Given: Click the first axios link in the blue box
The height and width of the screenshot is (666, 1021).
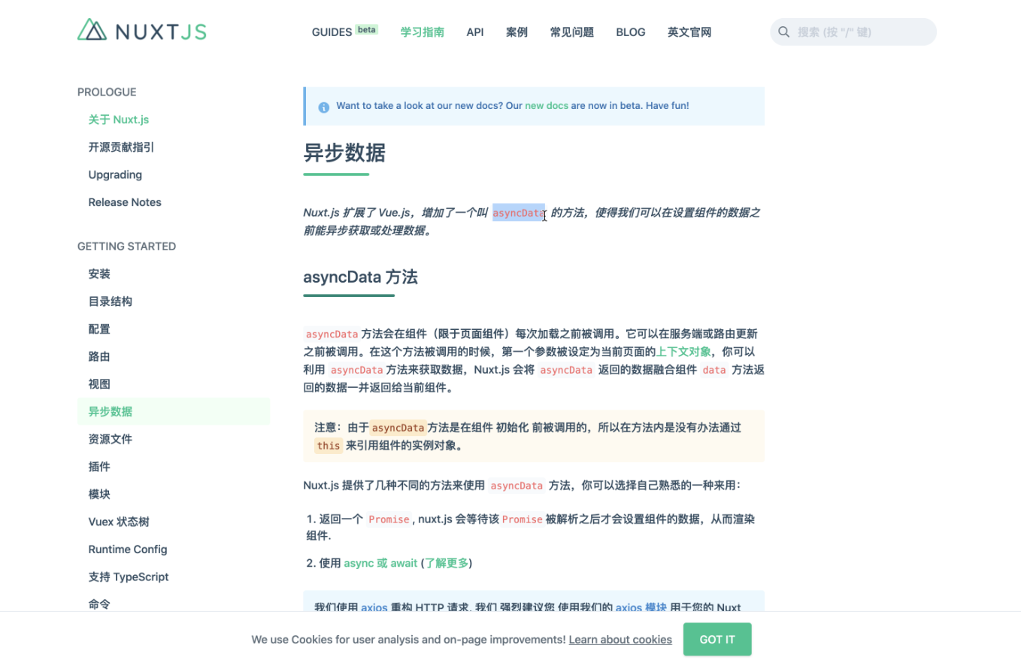Looking at the screenshot, I should 374,607.
